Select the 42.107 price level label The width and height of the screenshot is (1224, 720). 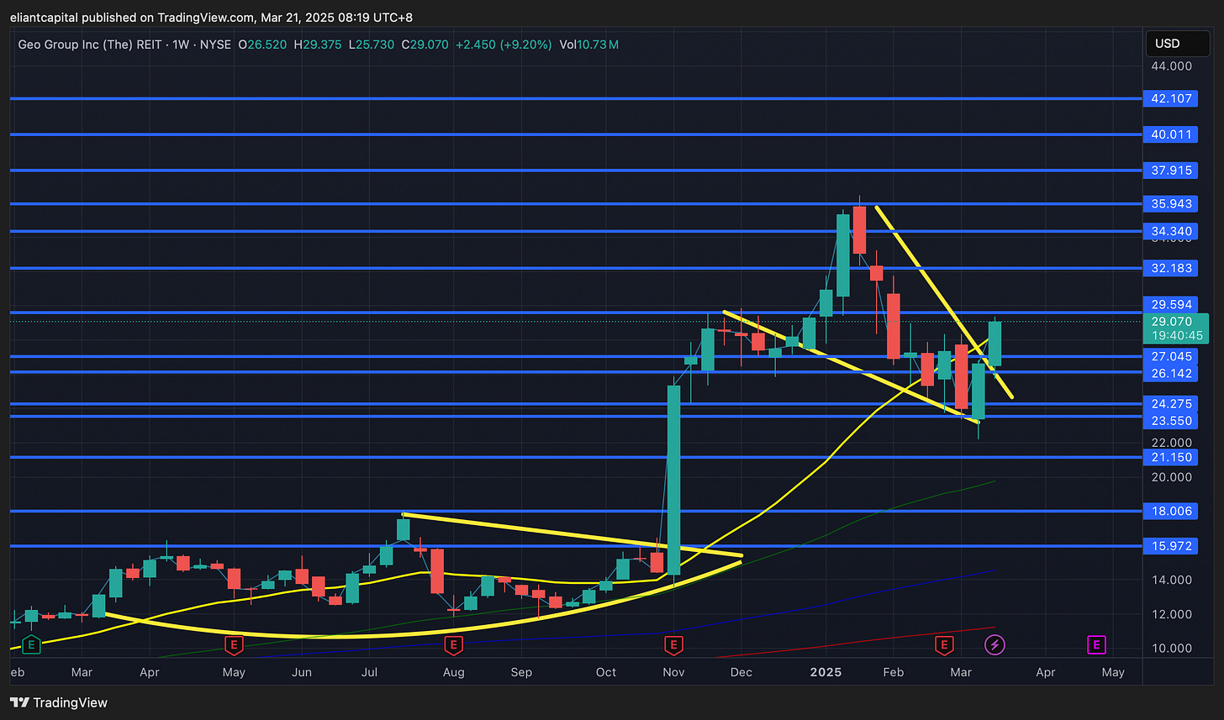[x=1172, y=98]
